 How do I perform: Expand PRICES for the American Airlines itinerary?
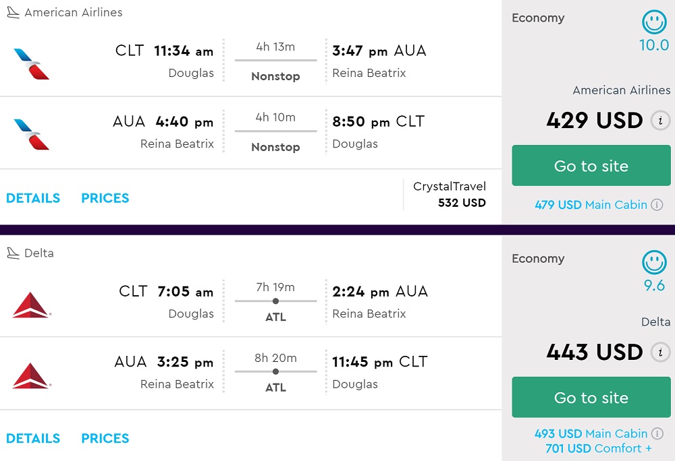pyautogui.click(x=105, y=198)
